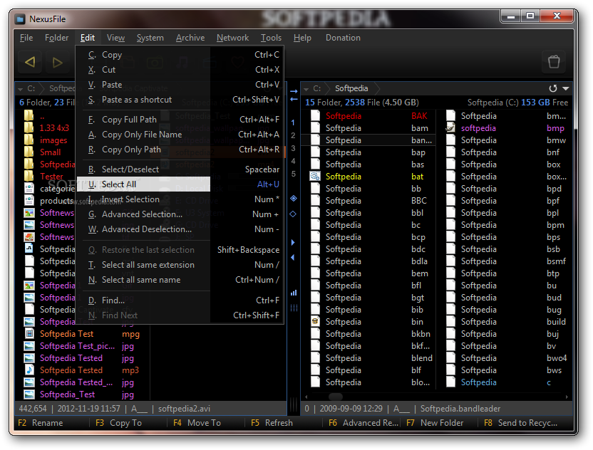Screen dimensions: 593x450
Task: Open the Network menu
Action: (x=232, y=38)
